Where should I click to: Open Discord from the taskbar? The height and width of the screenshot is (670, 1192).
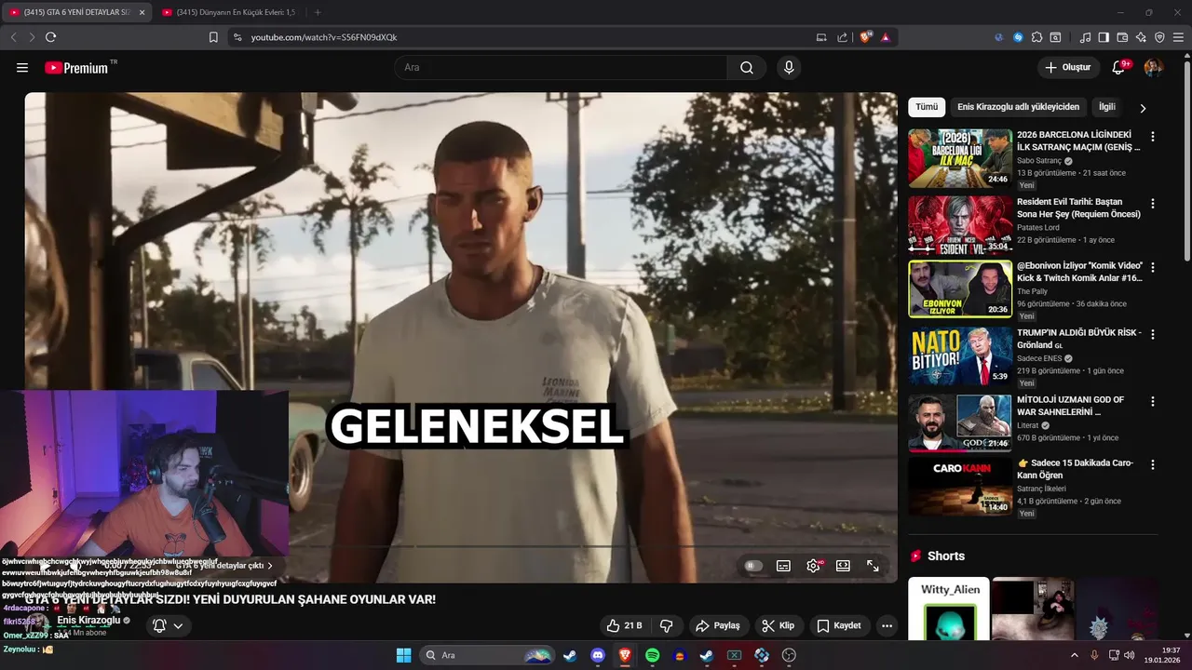pos(598,655)
